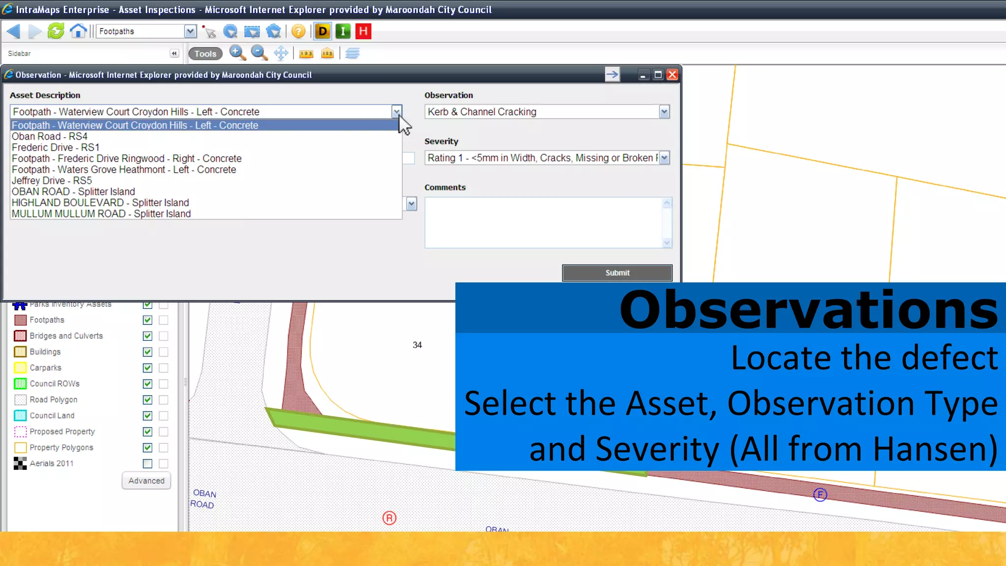Select OBAN ROAD - Splitter Island option
This screenshot has width=1006, height=566.
pos(206,191)
